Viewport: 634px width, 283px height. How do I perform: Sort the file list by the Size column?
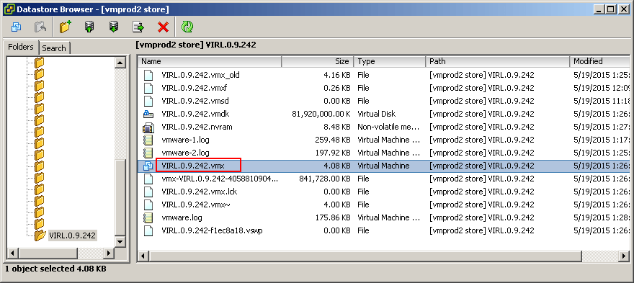click(318, 61)
